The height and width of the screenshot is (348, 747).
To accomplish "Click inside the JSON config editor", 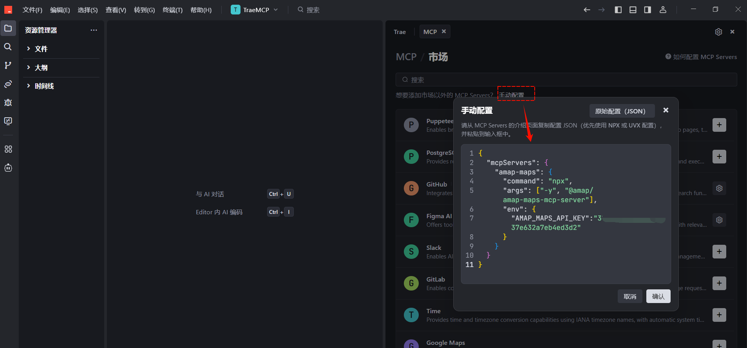I will pyautogui.click(x=566, y=214).
